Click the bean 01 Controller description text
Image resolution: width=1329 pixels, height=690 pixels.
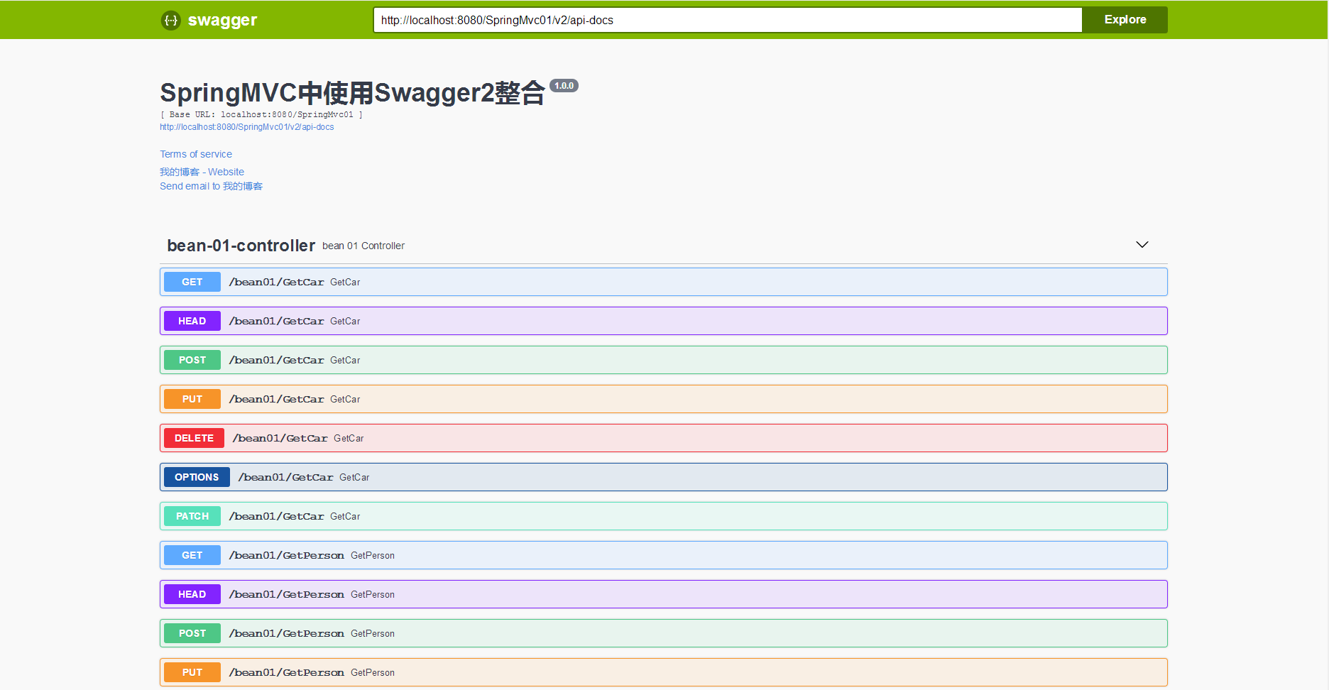click(363, 246)
